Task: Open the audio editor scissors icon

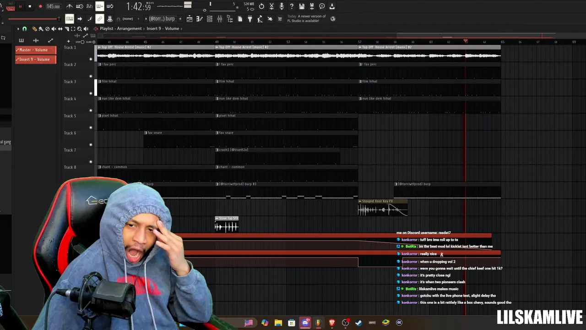Action: click(271, 6)
